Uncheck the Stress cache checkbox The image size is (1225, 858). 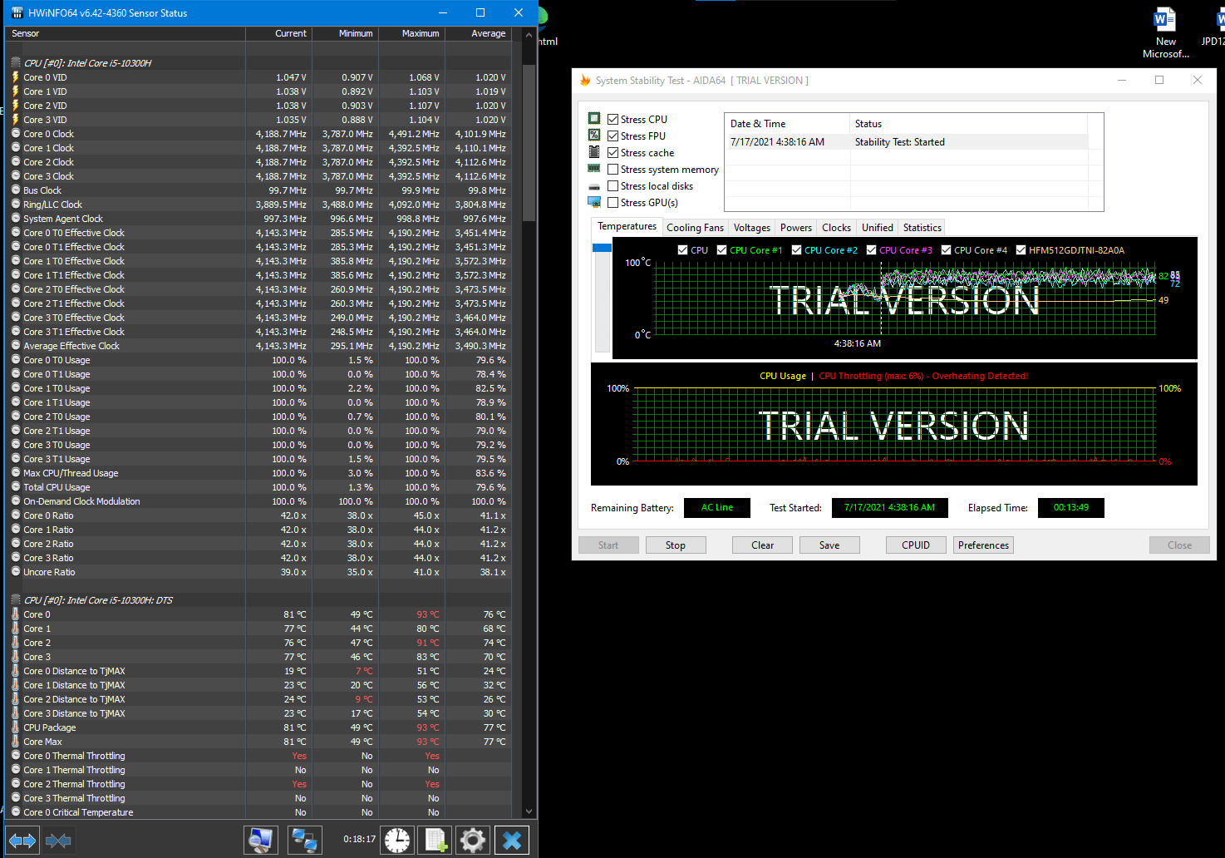point(613,152)
